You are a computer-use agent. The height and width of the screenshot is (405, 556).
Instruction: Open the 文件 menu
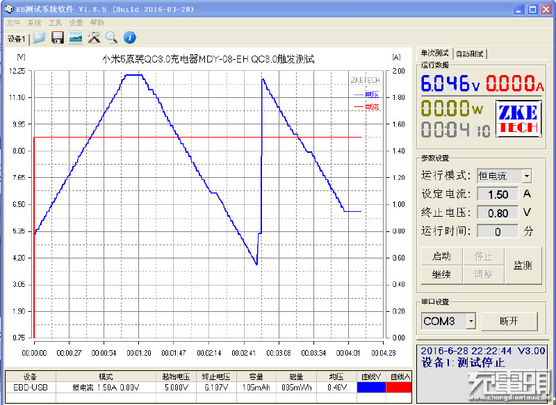[13, 23]
